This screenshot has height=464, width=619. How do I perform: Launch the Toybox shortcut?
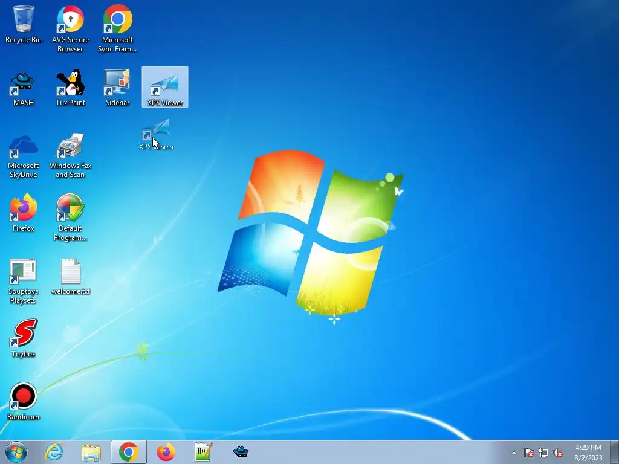click(x=24, y=338)
